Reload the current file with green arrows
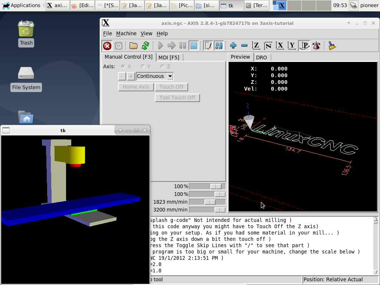 (x=145, y=46)
